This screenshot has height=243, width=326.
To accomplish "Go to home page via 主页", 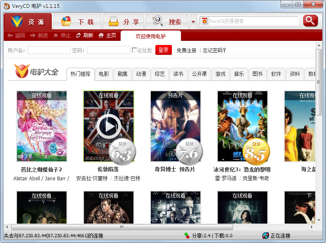I will click(107, 35).
